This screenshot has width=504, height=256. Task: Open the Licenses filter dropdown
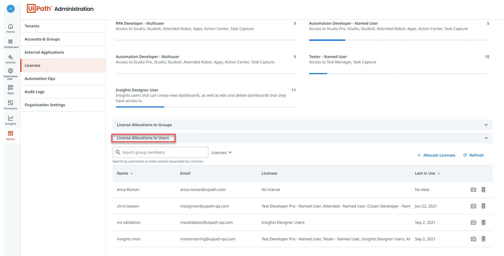221,153
